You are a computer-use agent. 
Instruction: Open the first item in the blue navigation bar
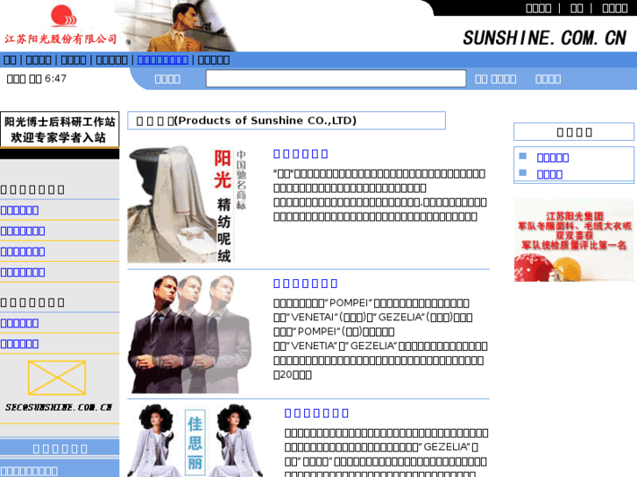pos(10,60)
